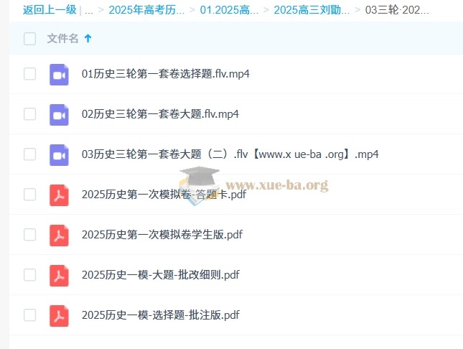Navigate to 01.2025高... breadcrumb folder
This screenshot has height=349, width=463.
click(229, 10)
